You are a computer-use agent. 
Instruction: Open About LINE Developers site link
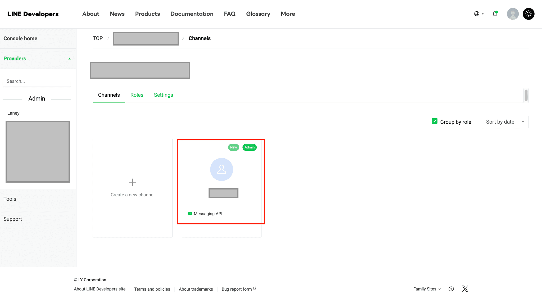[x=100, y=289]
